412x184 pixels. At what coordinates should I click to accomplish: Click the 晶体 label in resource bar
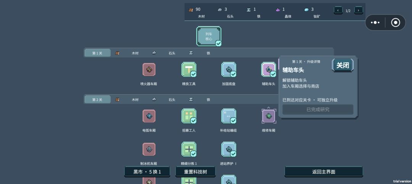pos(288,16)
